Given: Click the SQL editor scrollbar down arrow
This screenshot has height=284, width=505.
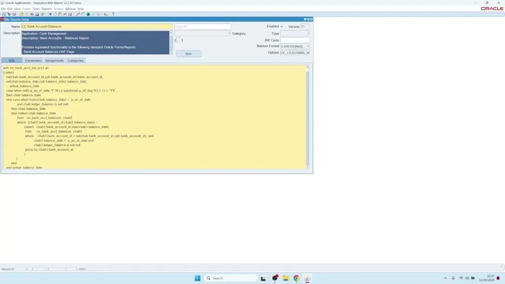Looking at the screenshot, I should [308, 167].
